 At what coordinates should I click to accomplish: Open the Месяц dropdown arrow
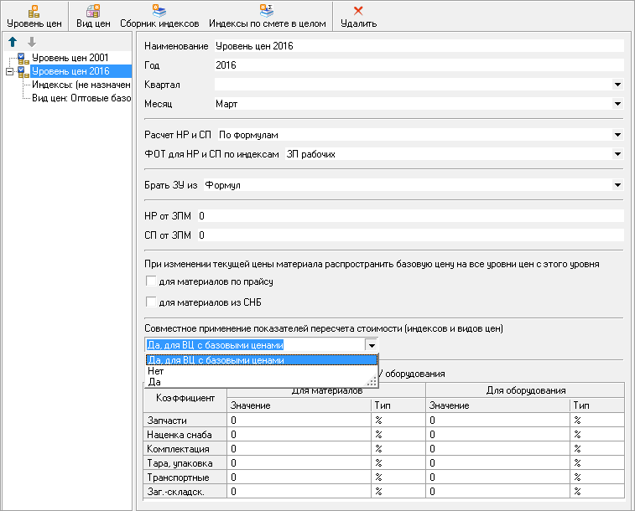617,104
